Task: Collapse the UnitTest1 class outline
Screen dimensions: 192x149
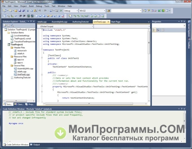Action: tap(42, 58)
